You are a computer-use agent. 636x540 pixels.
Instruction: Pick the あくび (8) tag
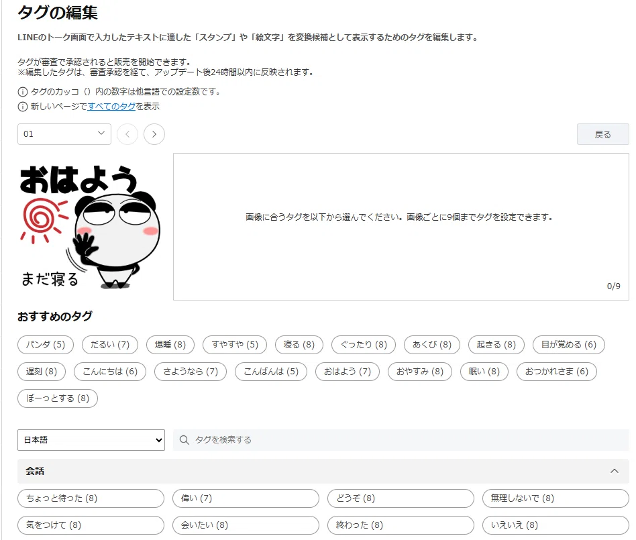click(432, 345)
